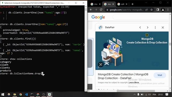Toggle Chrome side panel

pos(158,10)
